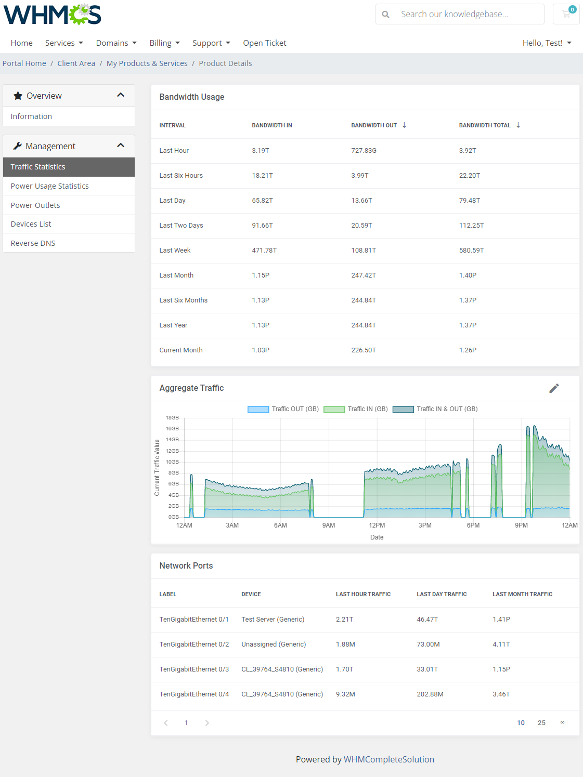Click the Label column header
Screen dimensions: 583x777
click(x=168, y=594)
